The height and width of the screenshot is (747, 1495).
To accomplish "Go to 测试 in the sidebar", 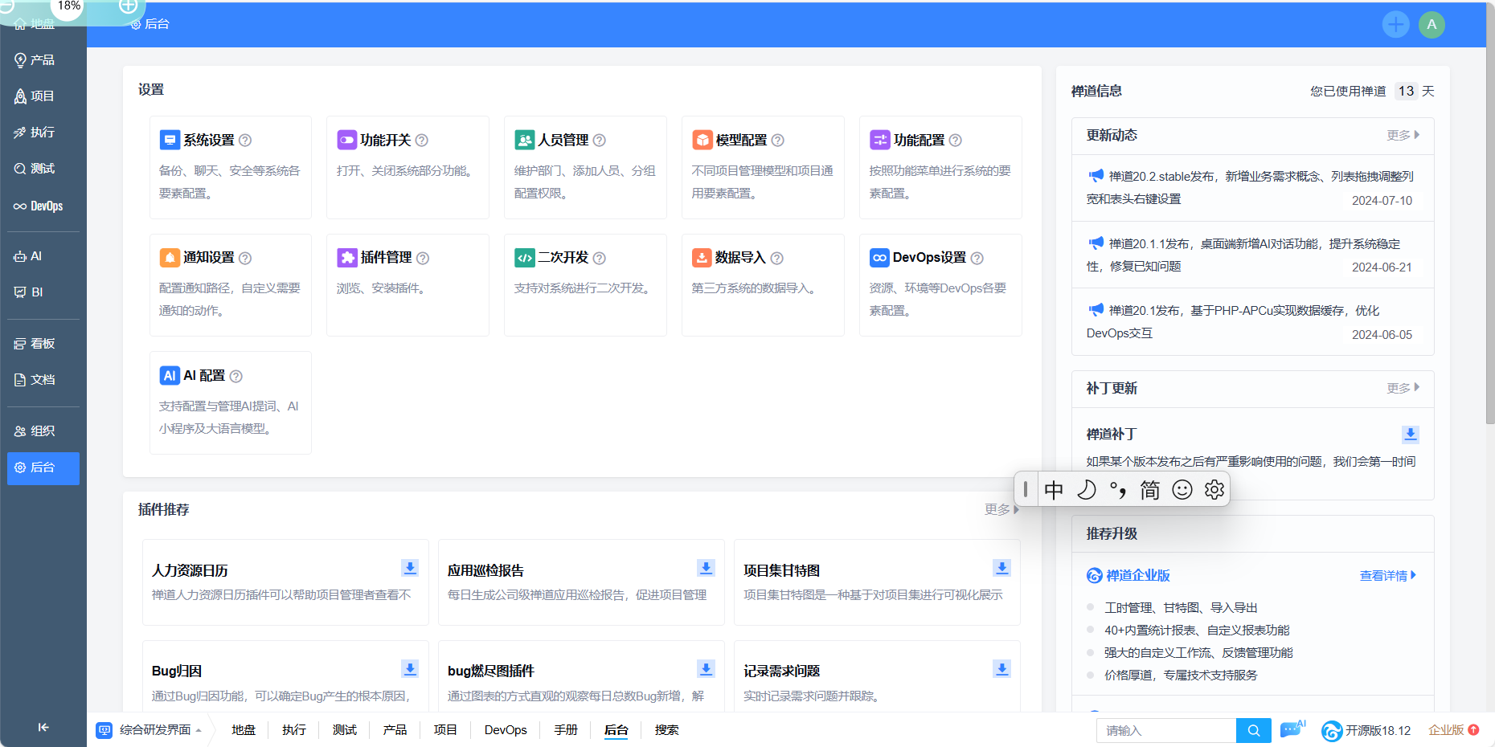I will click(x=43, y=168).
